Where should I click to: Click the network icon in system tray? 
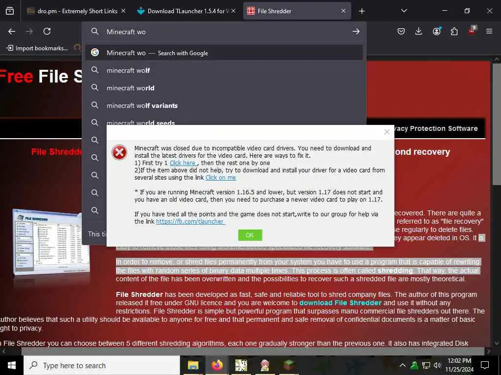426,365
